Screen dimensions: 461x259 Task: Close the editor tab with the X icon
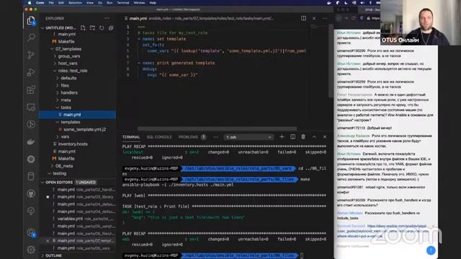[314, 19]
